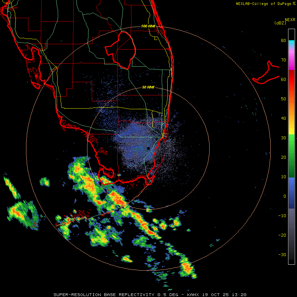Click the [dBZ] unit label
The height and width of the screenshot is (297, 297).
280,23
